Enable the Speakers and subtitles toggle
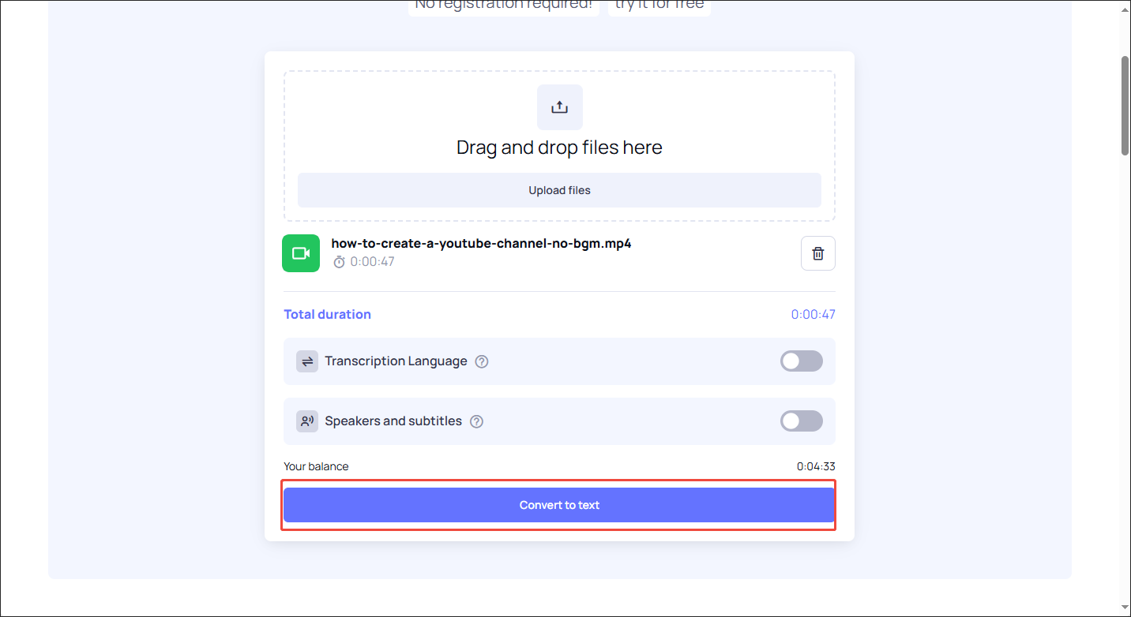1131x617 pixels. point(801,421)
